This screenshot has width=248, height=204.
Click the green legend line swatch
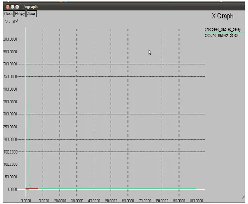225,33
